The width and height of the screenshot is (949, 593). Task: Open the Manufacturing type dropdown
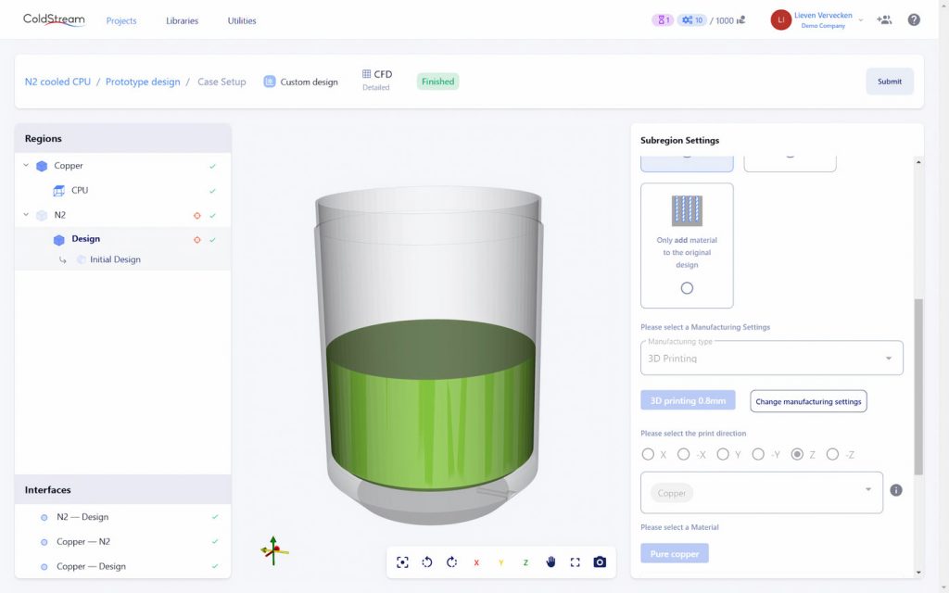click(772, 358)
